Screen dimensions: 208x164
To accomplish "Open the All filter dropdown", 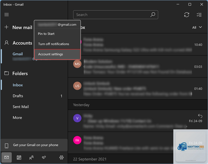I will tap(197, 27).
